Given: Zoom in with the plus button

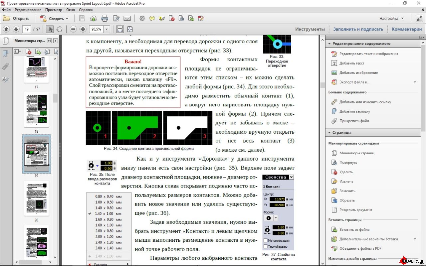Looking at the screenshot, I should (83, 29).
